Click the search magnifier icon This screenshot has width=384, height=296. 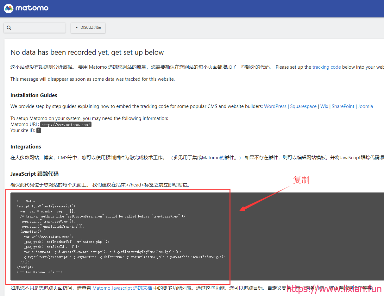point(9,28)
